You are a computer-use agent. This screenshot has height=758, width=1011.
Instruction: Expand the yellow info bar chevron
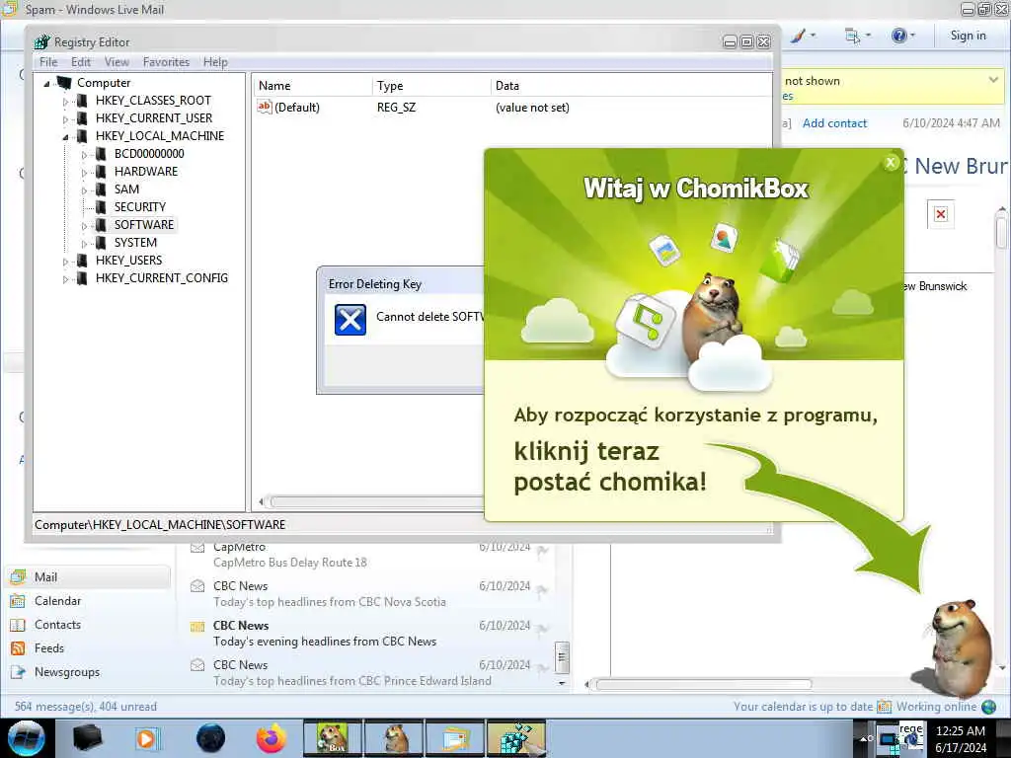click(993, 80)
